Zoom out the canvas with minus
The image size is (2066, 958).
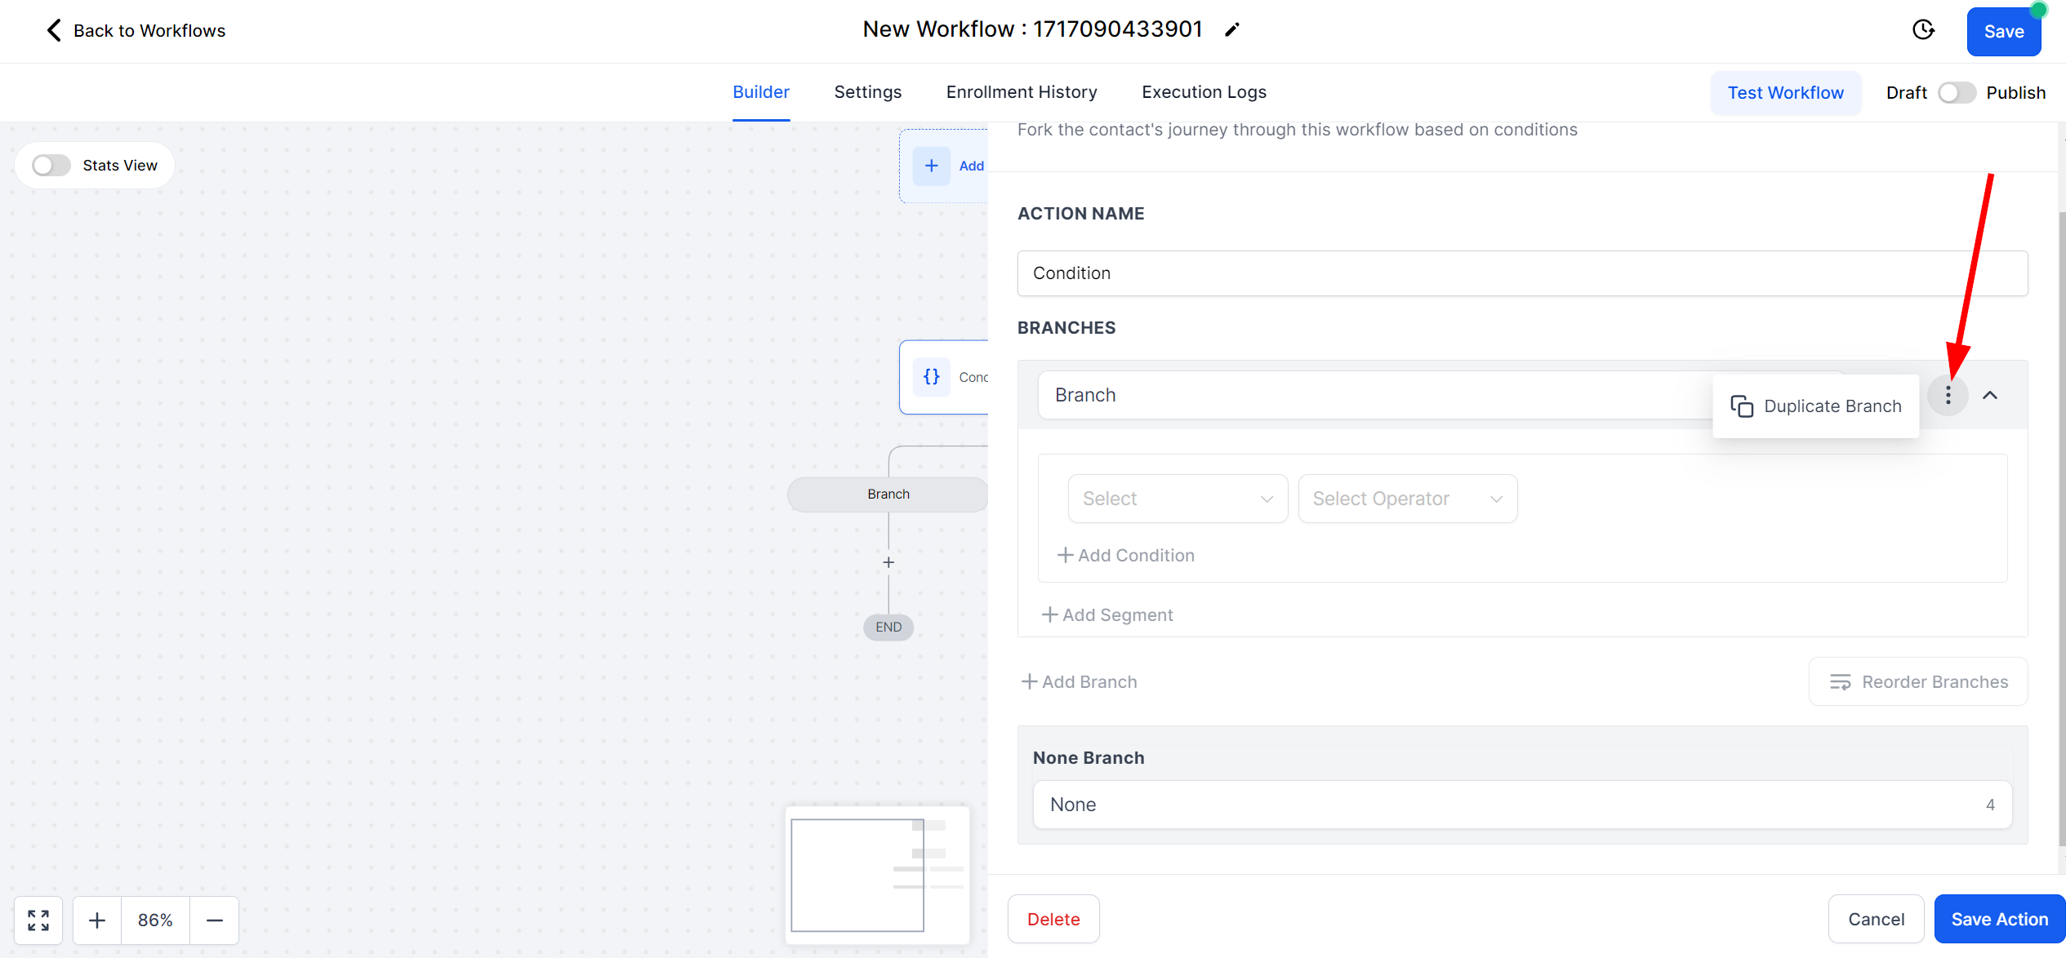tap(215, 920)
